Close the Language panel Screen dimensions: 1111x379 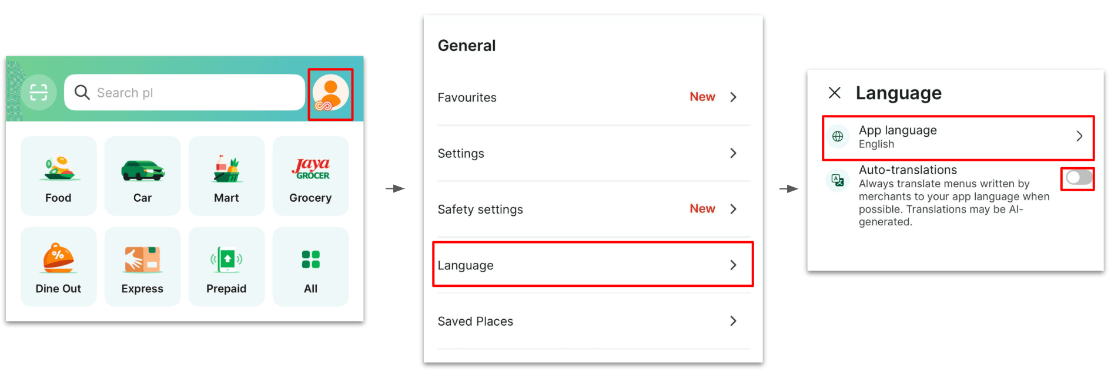[835, 93]
